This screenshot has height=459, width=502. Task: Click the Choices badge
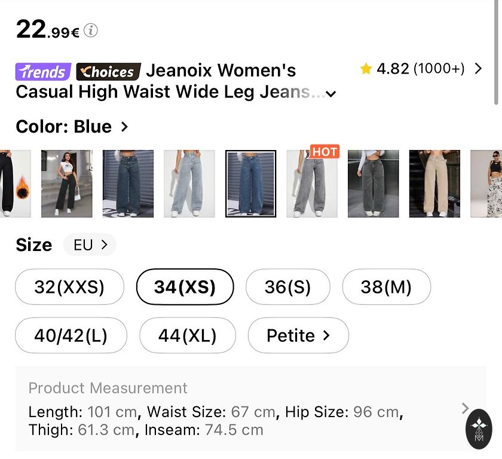point(109,72)
